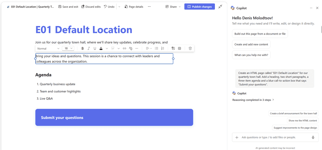The width and height of the screenshot is (322, 150).
Task: Open the top toolbar more options ellipsis
Action: click(x=149, y=6)
